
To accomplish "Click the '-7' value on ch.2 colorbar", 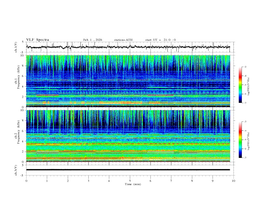I will pyautogui.click(x=245, y=158).
